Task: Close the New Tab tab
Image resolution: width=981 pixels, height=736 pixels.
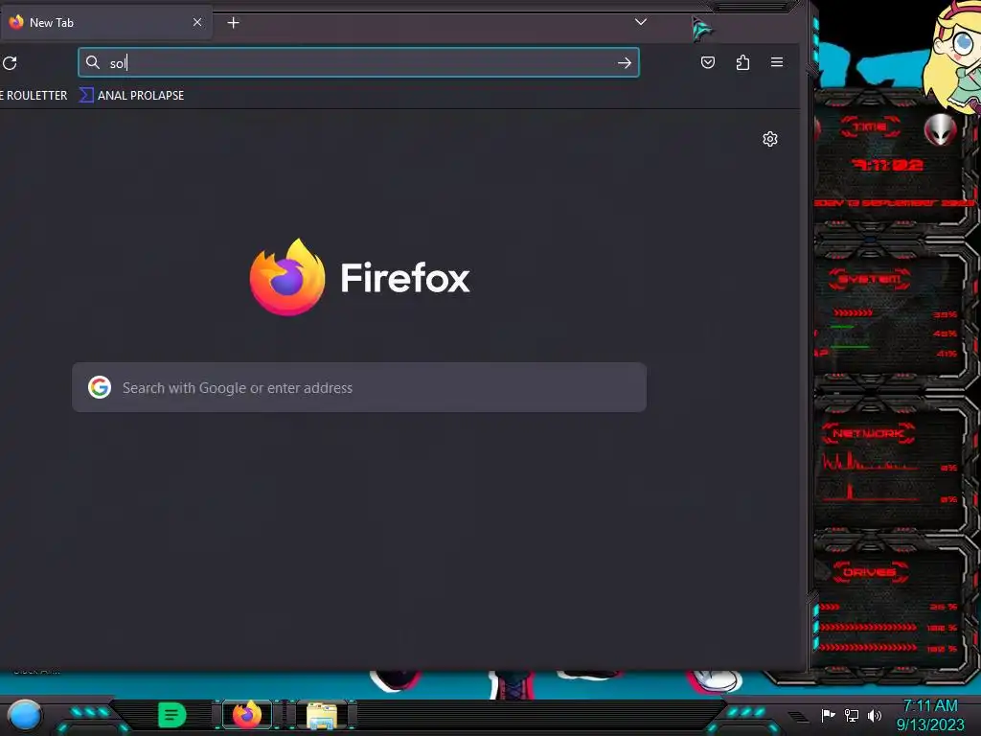Action: pos(197,22)
